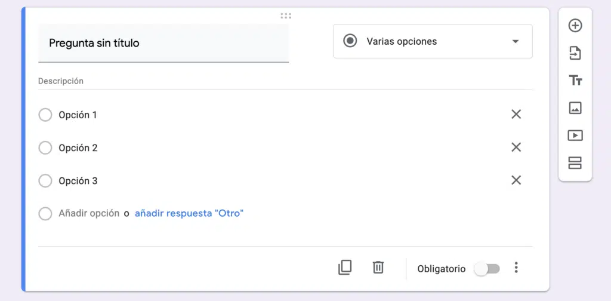The image size is (611, 301).
Task: Toggle the Obligatorio switch
Action: [487, 269]
